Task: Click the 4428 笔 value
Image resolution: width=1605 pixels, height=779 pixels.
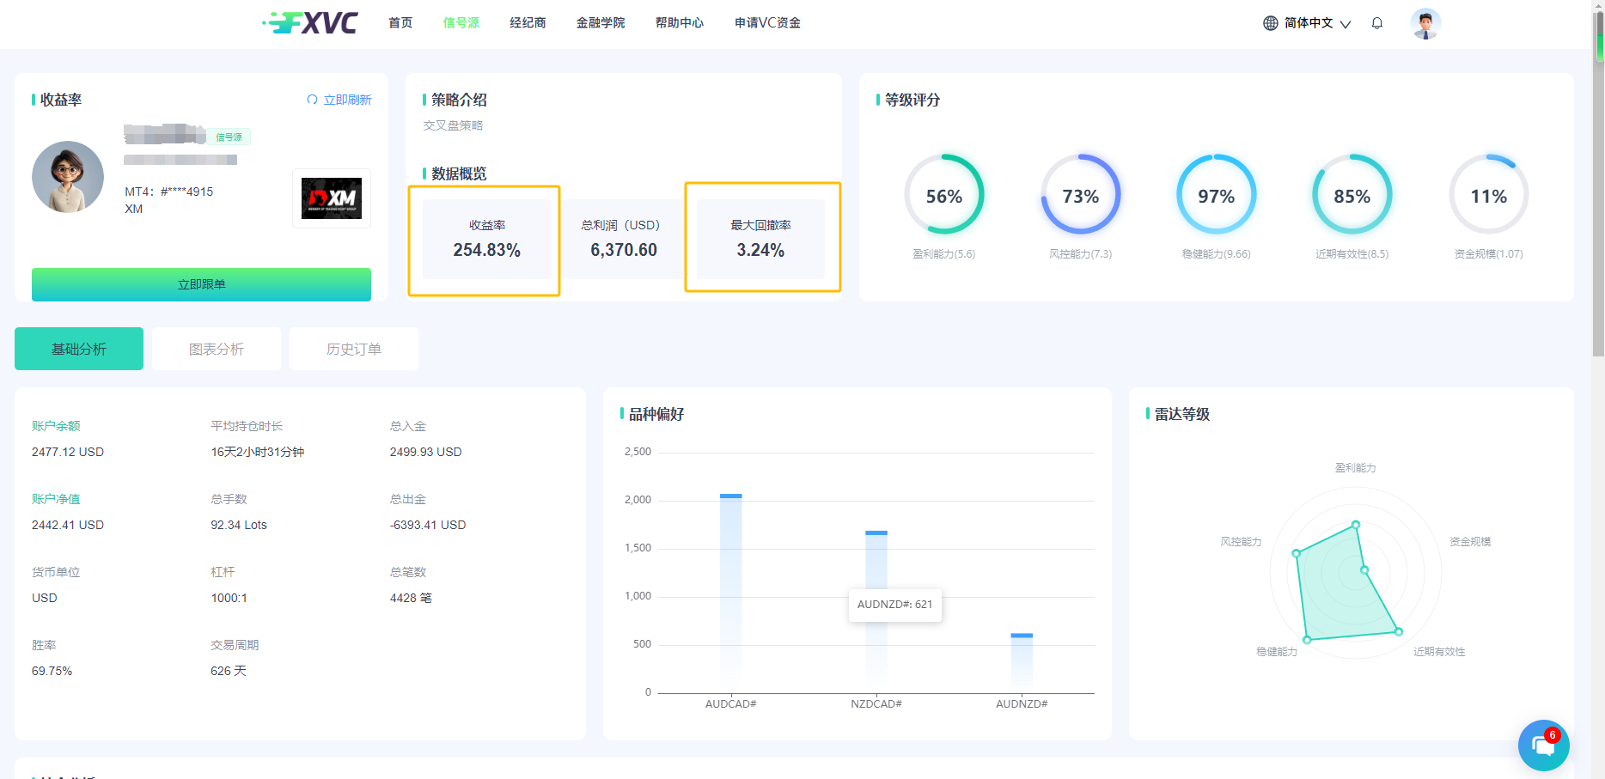Action: click(411, 598)
